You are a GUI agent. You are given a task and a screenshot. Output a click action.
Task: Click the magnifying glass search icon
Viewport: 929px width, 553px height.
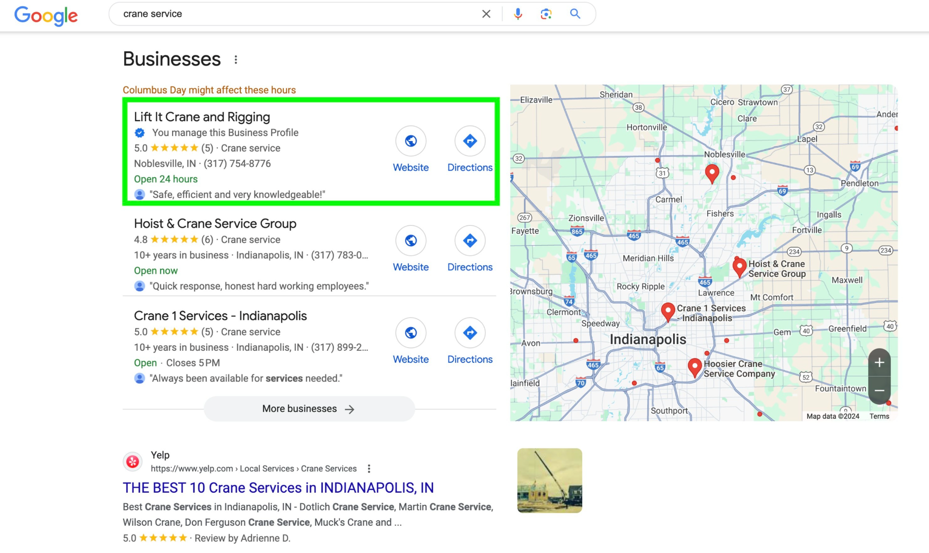click(575, 14)
